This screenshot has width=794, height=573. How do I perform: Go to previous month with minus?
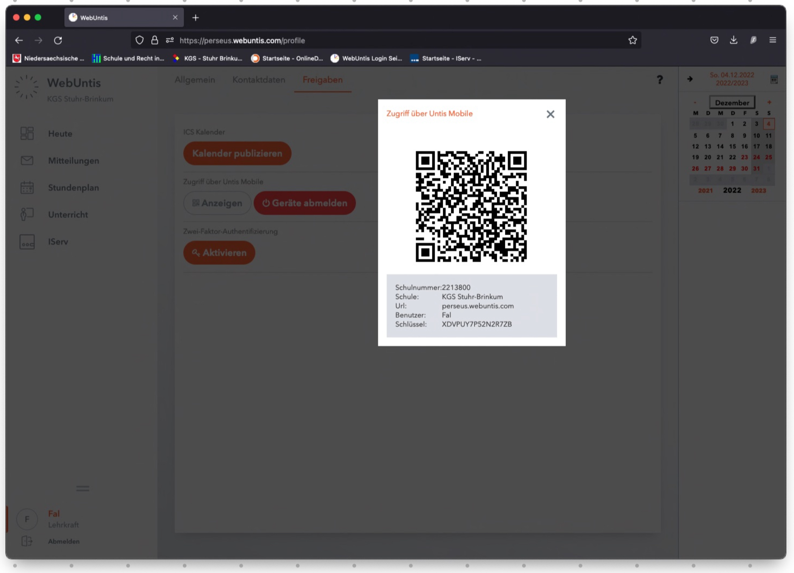695,102
